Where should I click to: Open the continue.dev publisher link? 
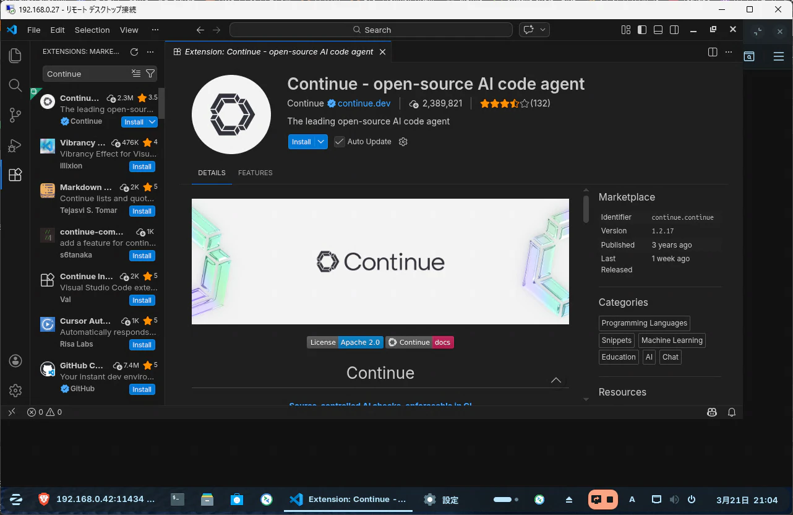(x=364, y=103)
